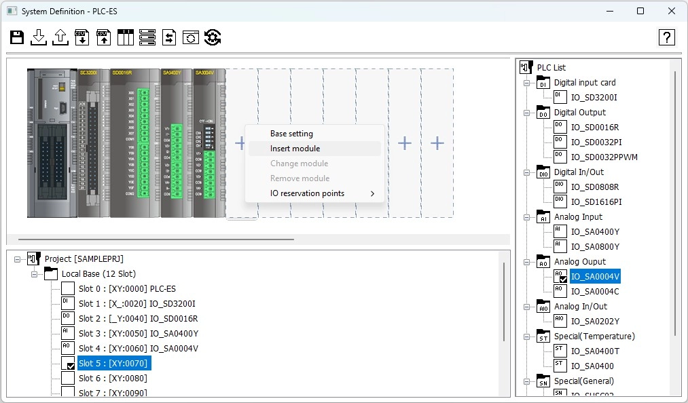Select the Slot 5 : [XY:0070] row
688x403 pixels.
click(x=114, y=363)
